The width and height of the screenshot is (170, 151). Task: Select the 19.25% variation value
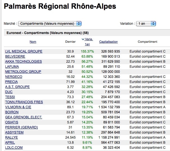coord(87,112)
